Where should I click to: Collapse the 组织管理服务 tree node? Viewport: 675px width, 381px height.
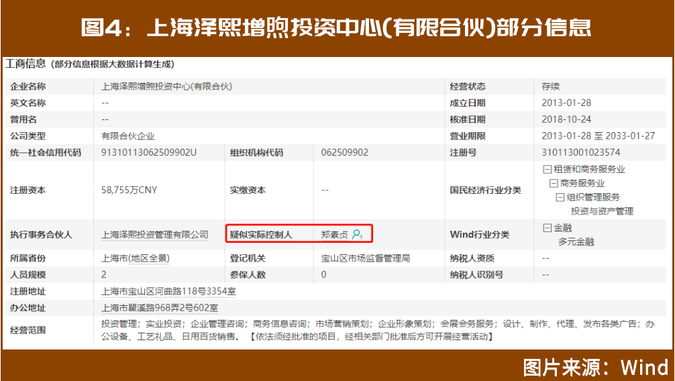click(x=560, y=198)
